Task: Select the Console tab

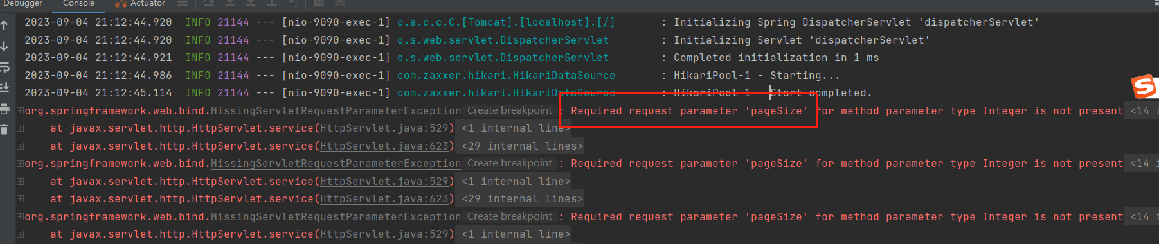Action: (78, 4)
